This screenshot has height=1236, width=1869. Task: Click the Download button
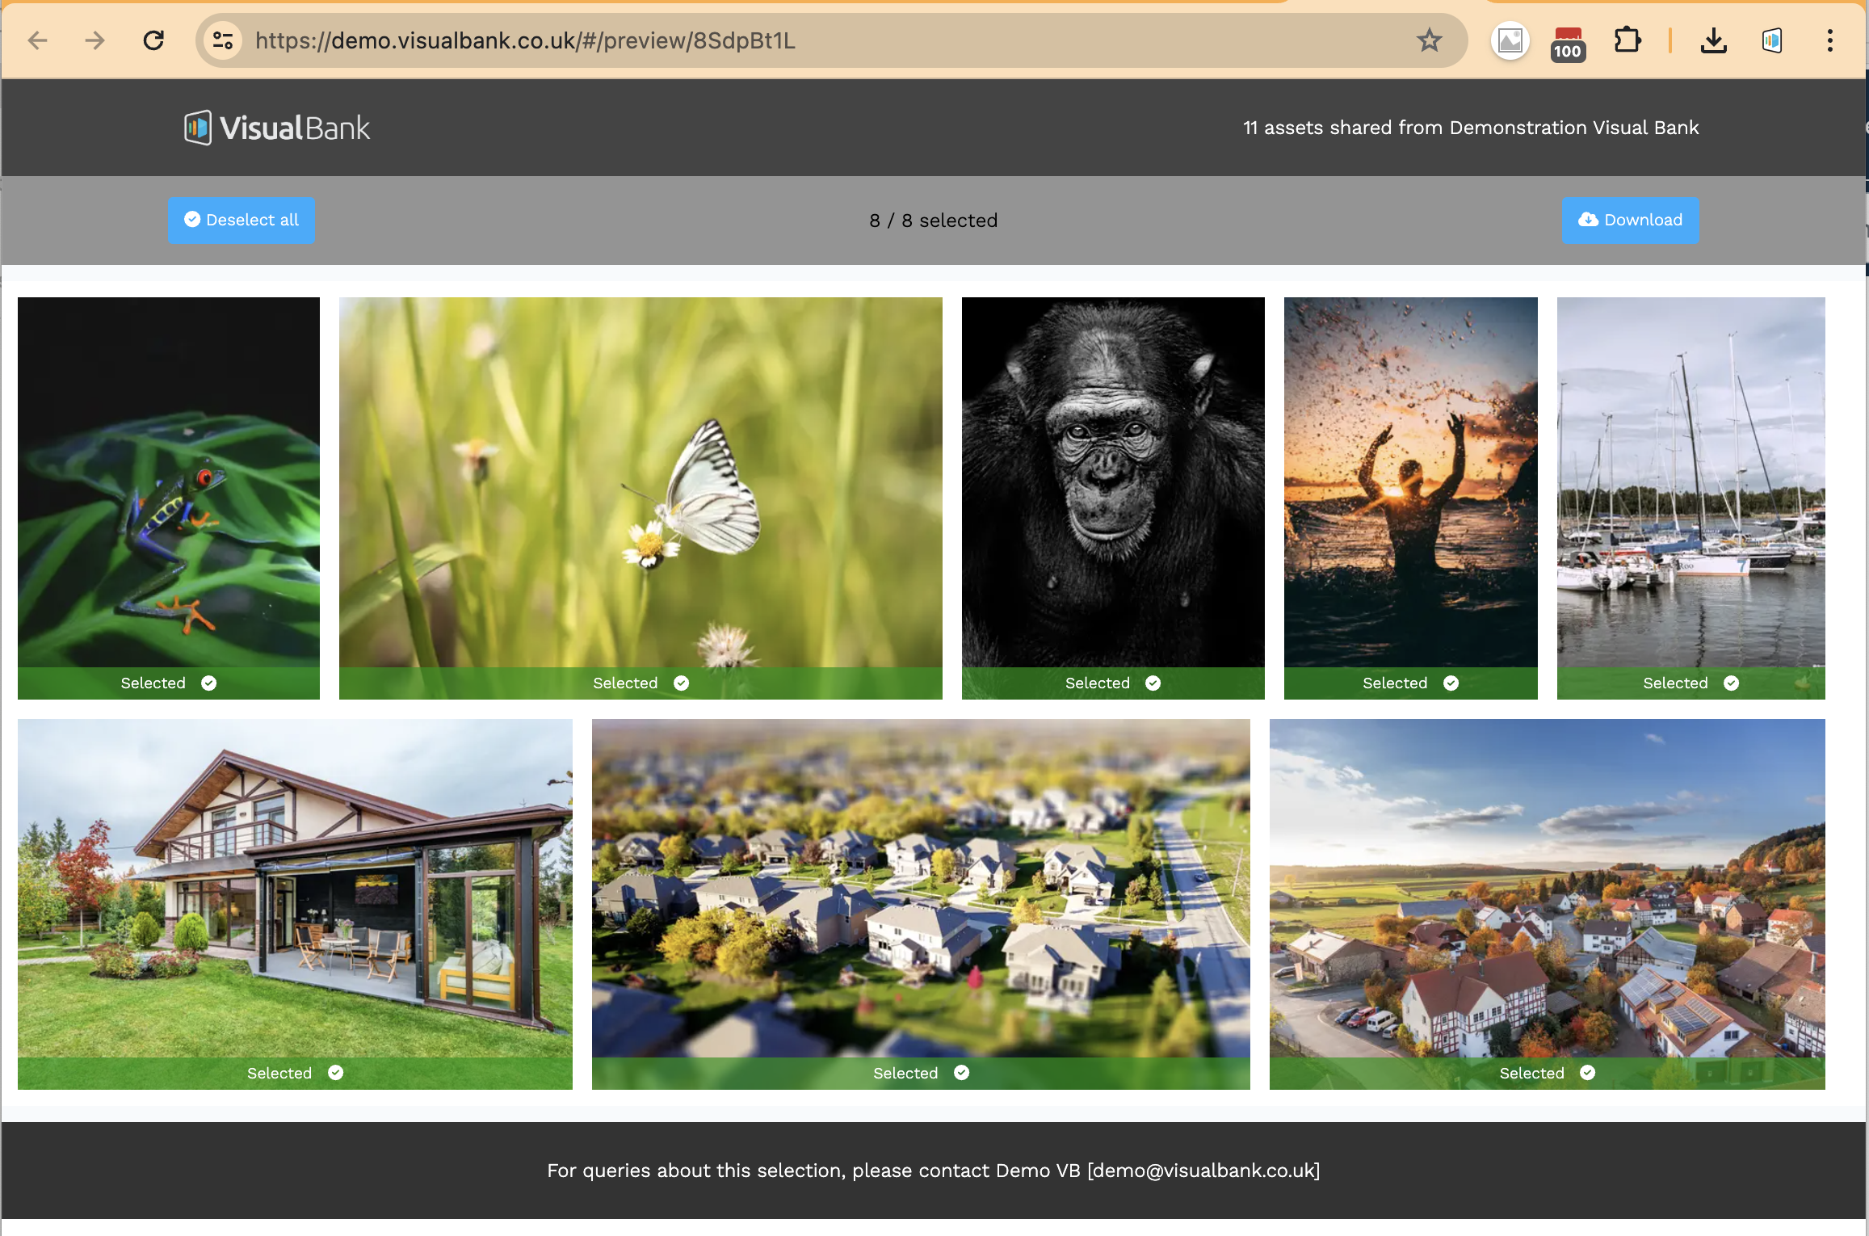1629,220
